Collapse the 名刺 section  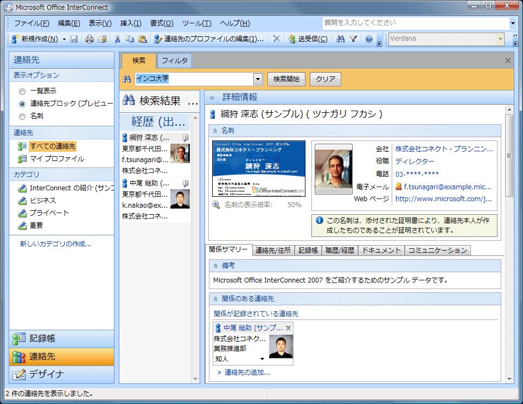coord(215,131)
